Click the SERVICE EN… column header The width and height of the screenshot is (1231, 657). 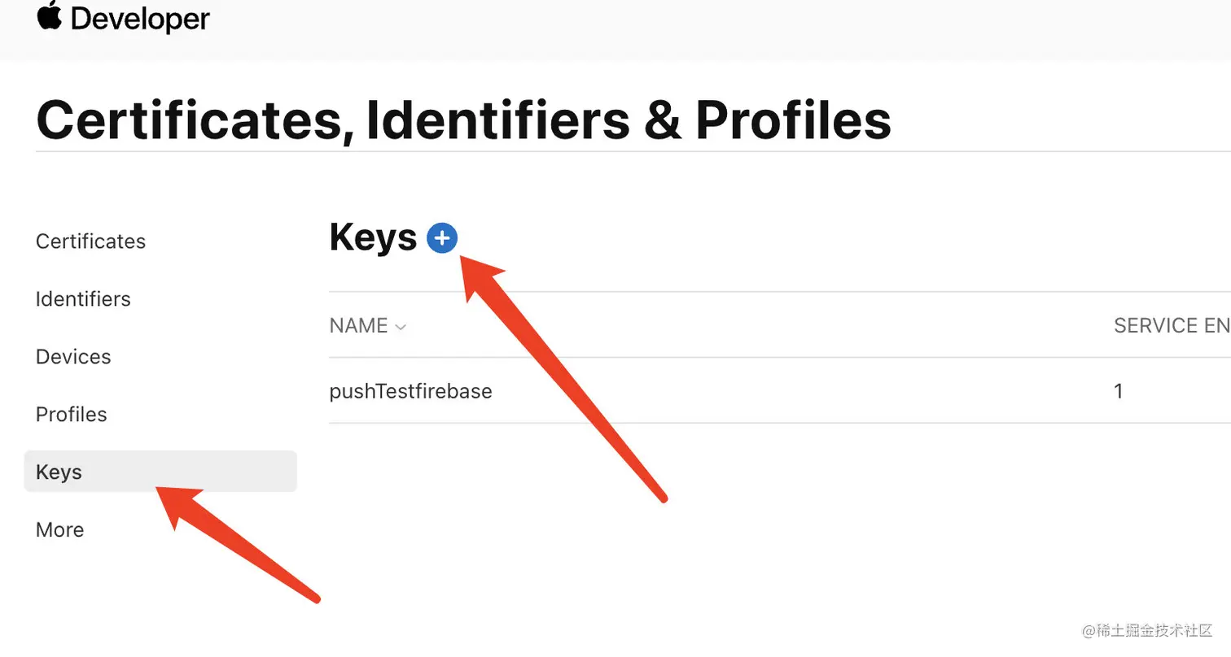(1171, 326)
